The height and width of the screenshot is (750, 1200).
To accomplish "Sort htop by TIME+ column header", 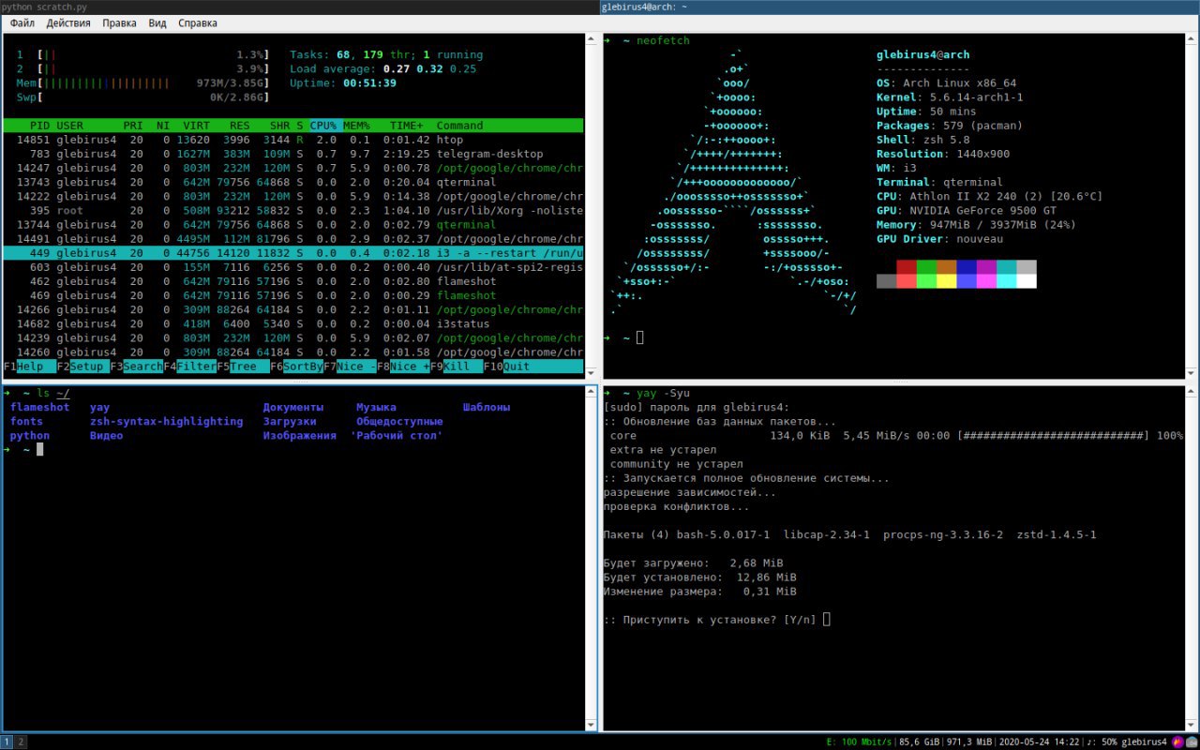I will tap(407, 126).
